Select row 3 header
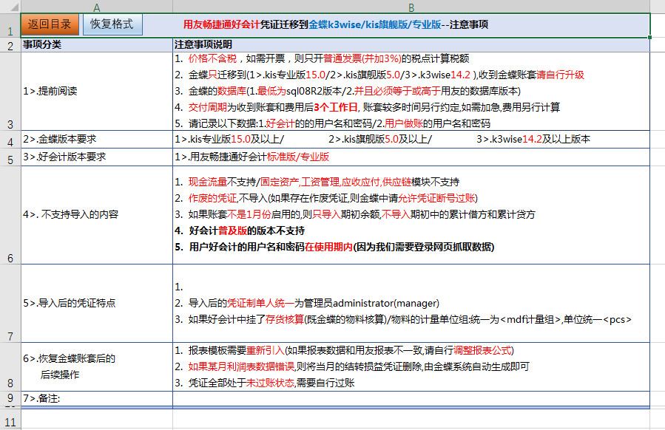 [x=10, y=124]
